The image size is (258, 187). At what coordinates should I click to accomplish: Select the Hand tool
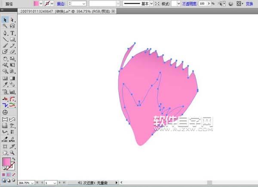point(5,153)
